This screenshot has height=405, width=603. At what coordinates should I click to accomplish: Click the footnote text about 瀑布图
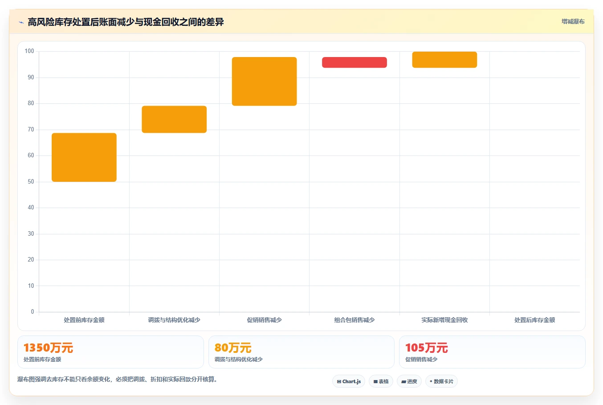117,380
